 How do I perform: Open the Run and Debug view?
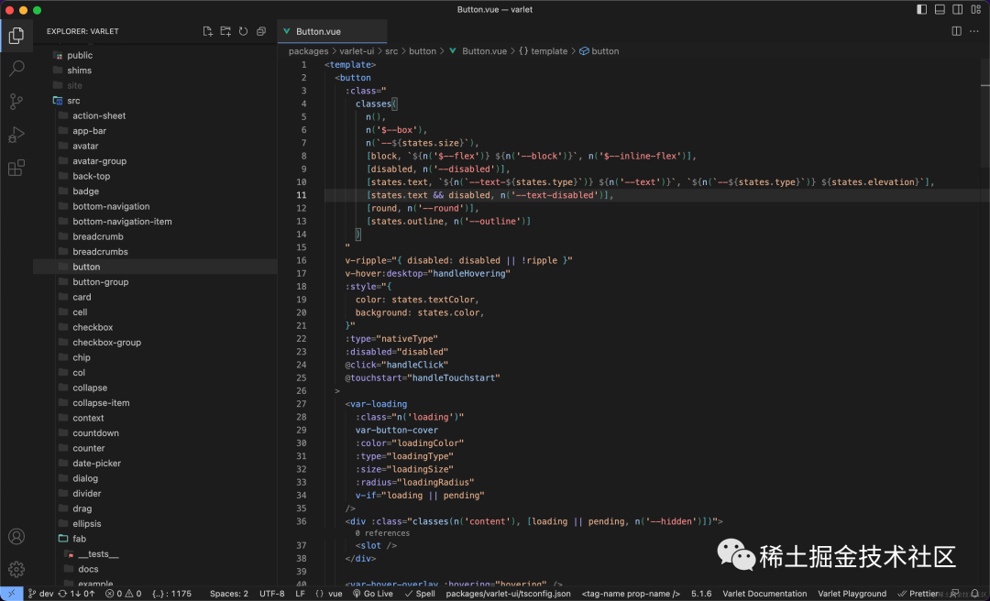pyautogui.click(x=16, y=135)
